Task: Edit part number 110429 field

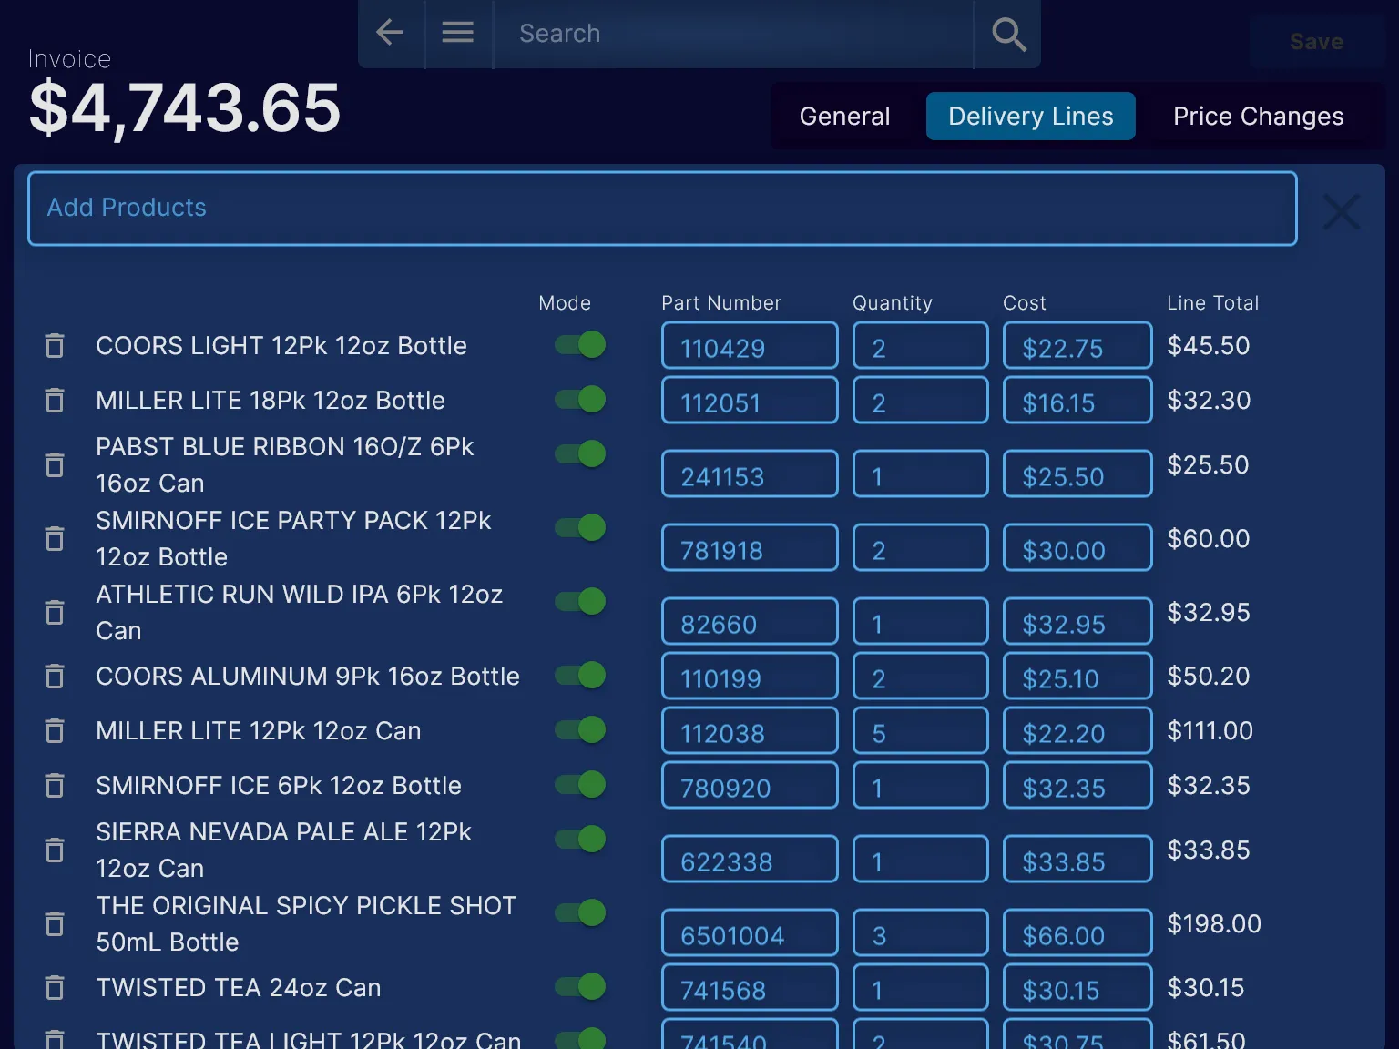Action: tap(750, 346)
